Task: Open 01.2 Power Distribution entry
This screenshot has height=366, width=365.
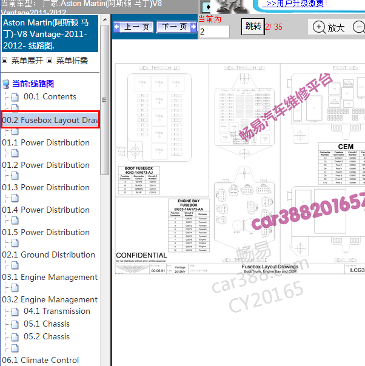Action: point(45,165)
